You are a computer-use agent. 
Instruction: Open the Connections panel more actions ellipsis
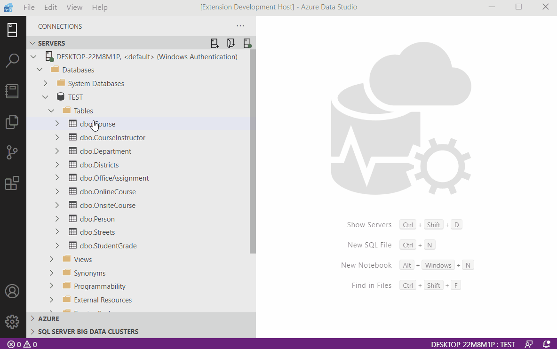(x=240, y=26)
